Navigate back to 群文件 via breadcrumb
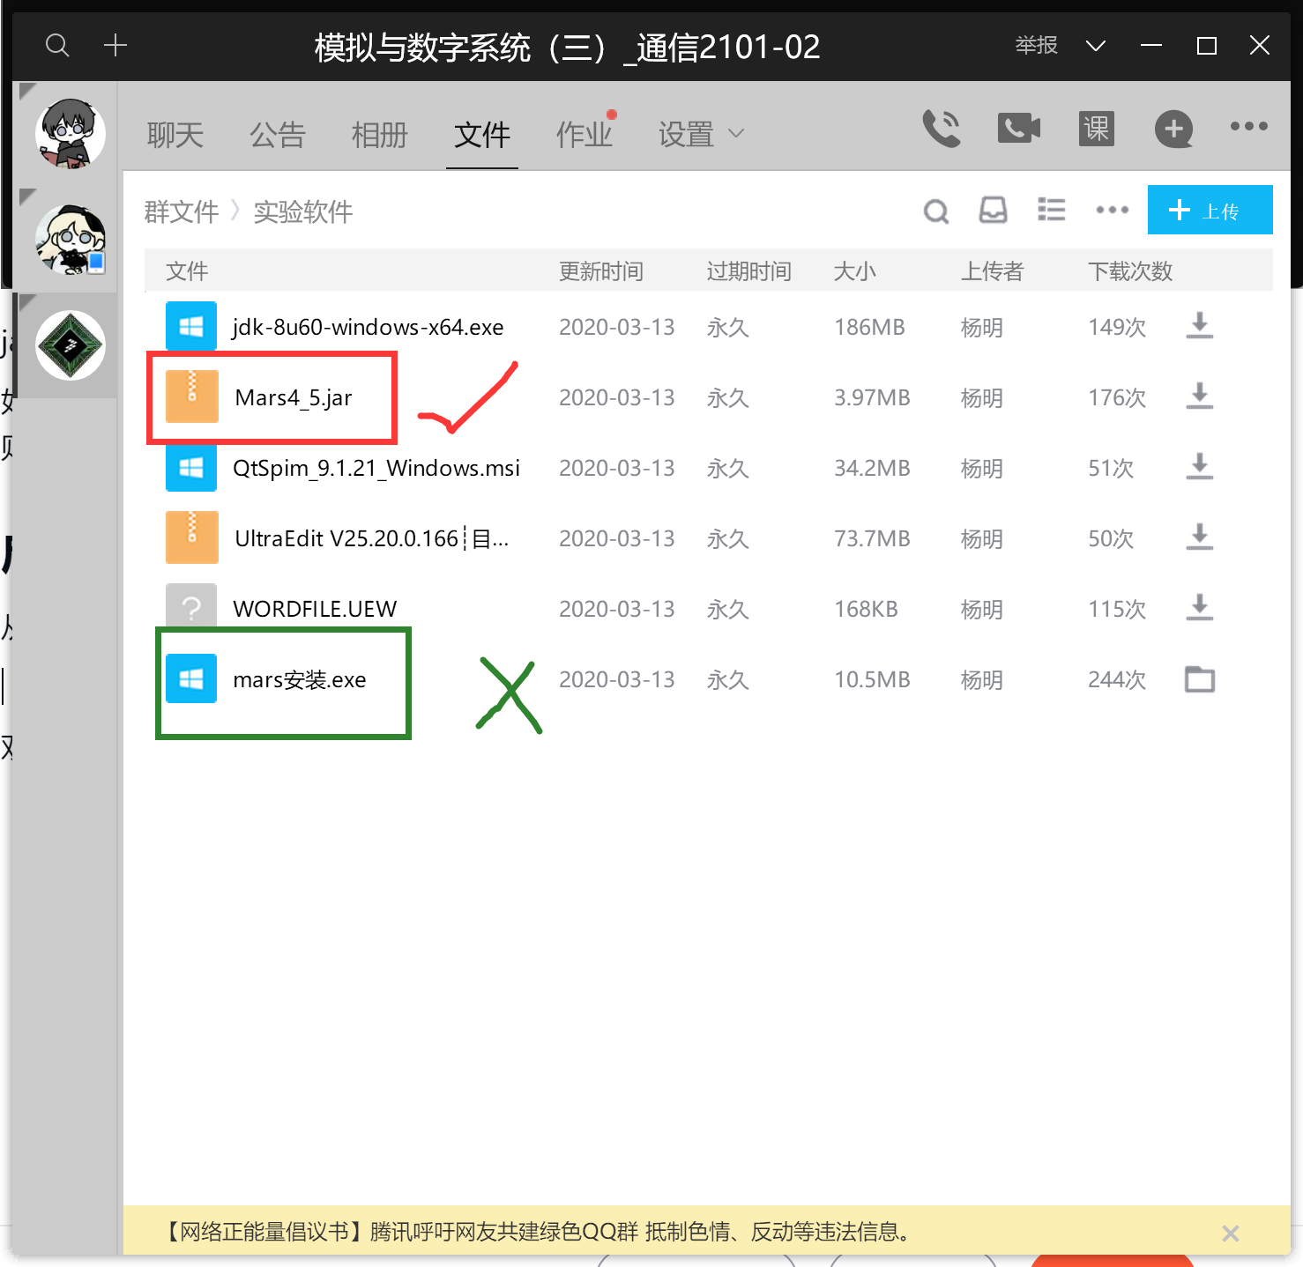Screen dimensions: 1303x1267 [x=182, y=211]
